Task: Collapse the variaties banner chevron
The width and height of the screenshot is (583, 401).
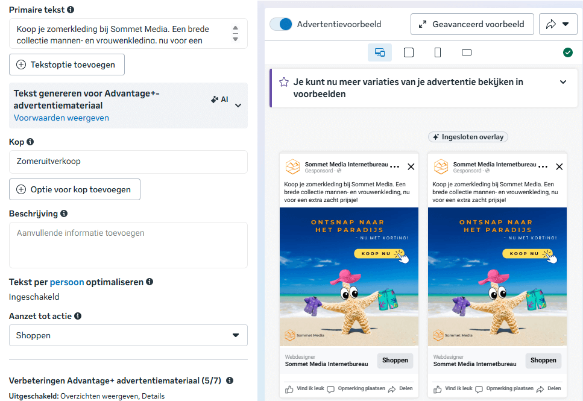Action: tap(563, 82)
